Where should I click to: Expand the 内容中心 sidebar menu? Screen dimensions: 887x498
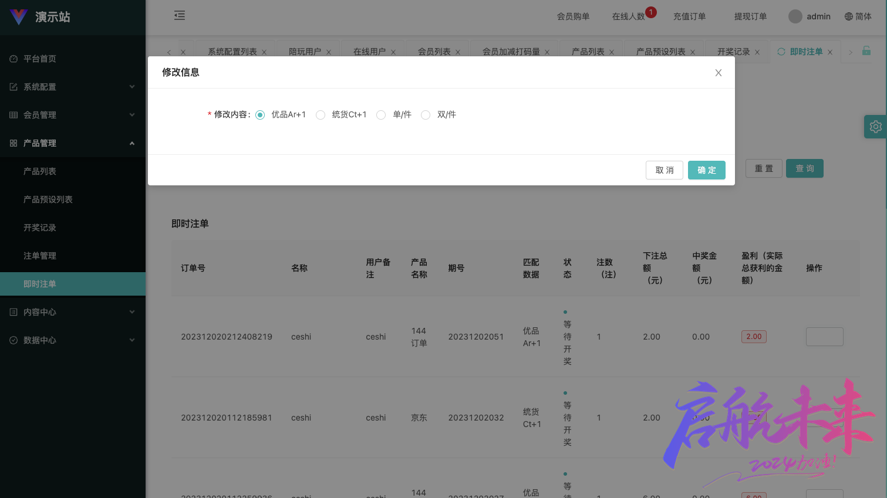(x=73, y=312)
